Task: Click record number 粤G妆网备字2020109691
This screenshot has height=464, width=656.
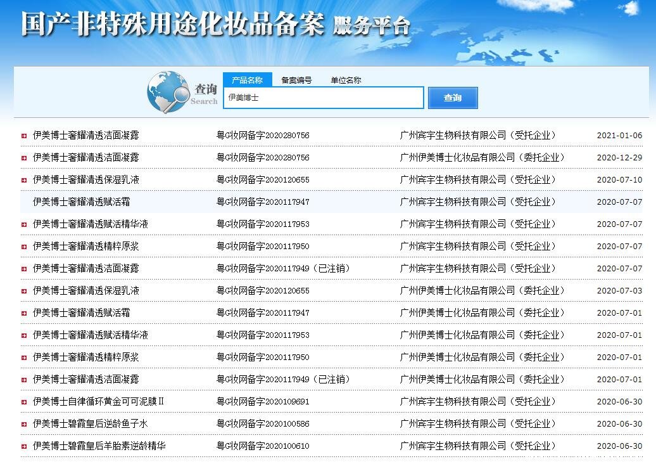Action: (263, 402)
